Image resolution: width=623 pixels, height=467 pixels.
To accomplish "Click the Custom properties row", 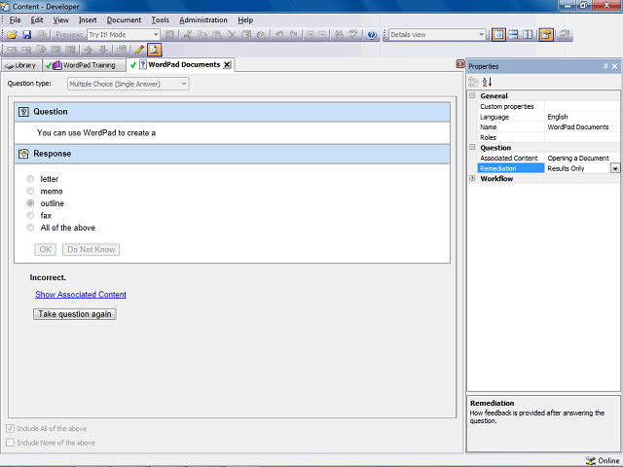I will click(x=548, y=106).
